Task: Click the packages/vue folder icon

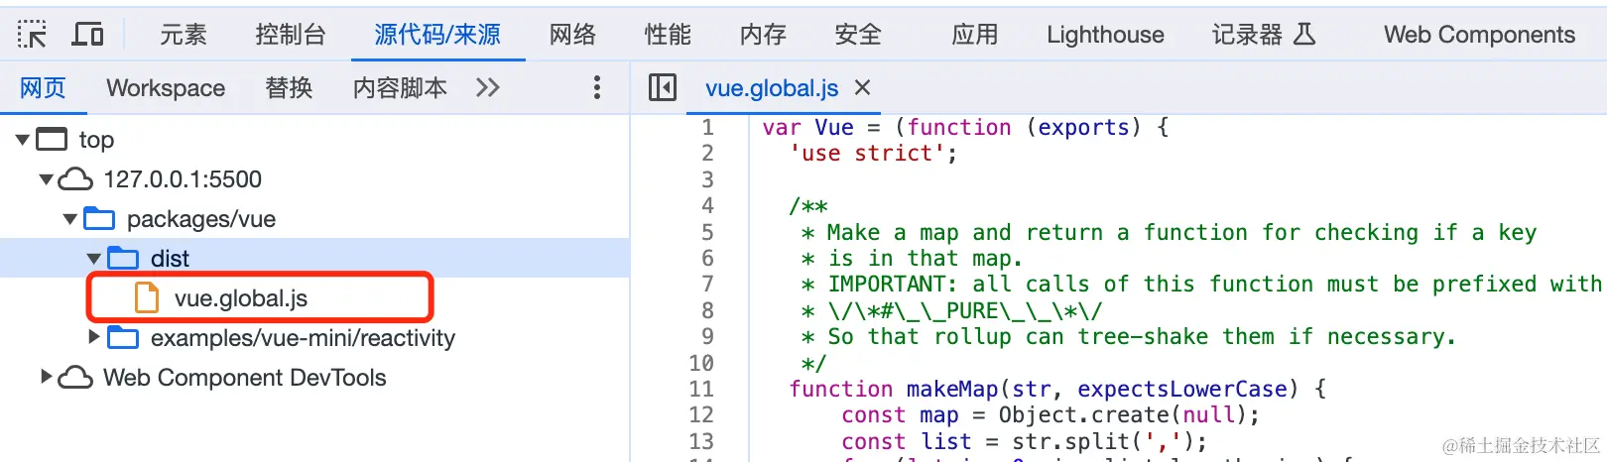Action: click(x=99, y=218)
